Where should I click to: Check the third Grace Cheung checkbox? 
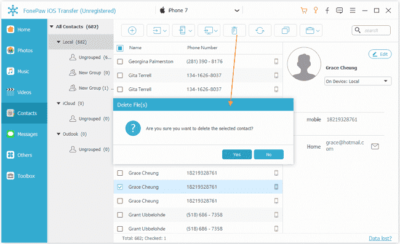[120, 201]
